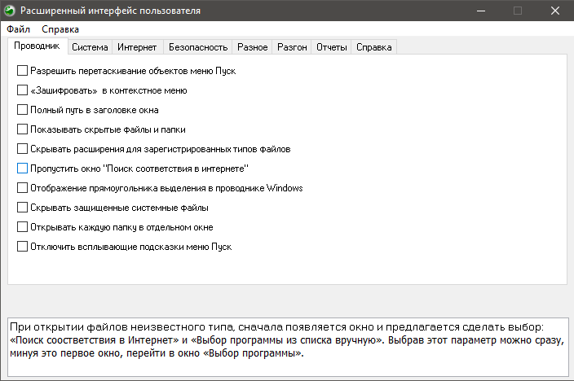574x381 pixels.
Task: Open the Безопасность tab
Action: tap(198, 47)
